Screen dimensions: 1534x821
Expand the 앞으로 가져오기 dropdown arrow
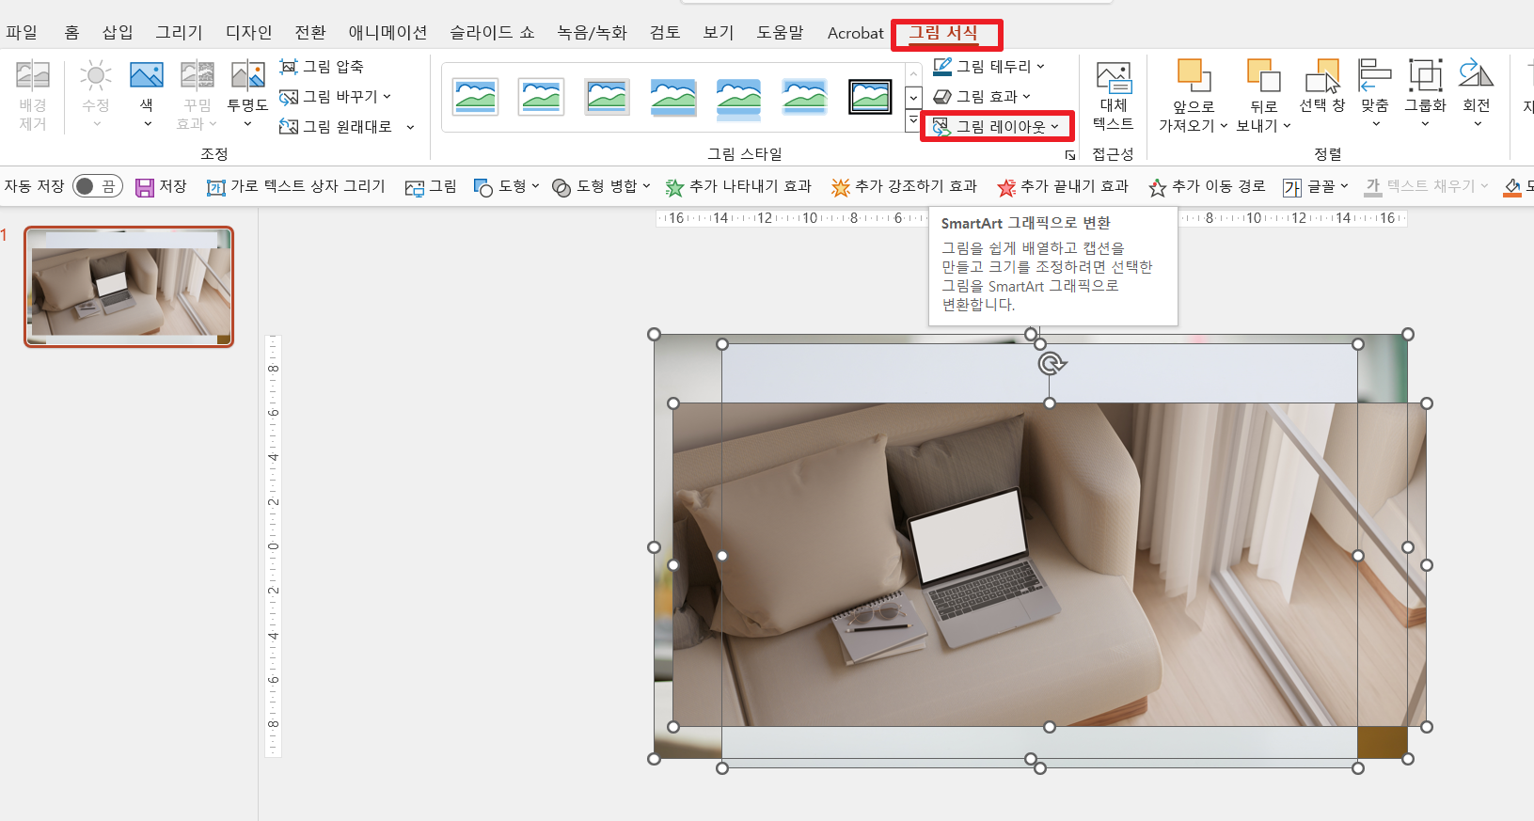(1224, 126)
